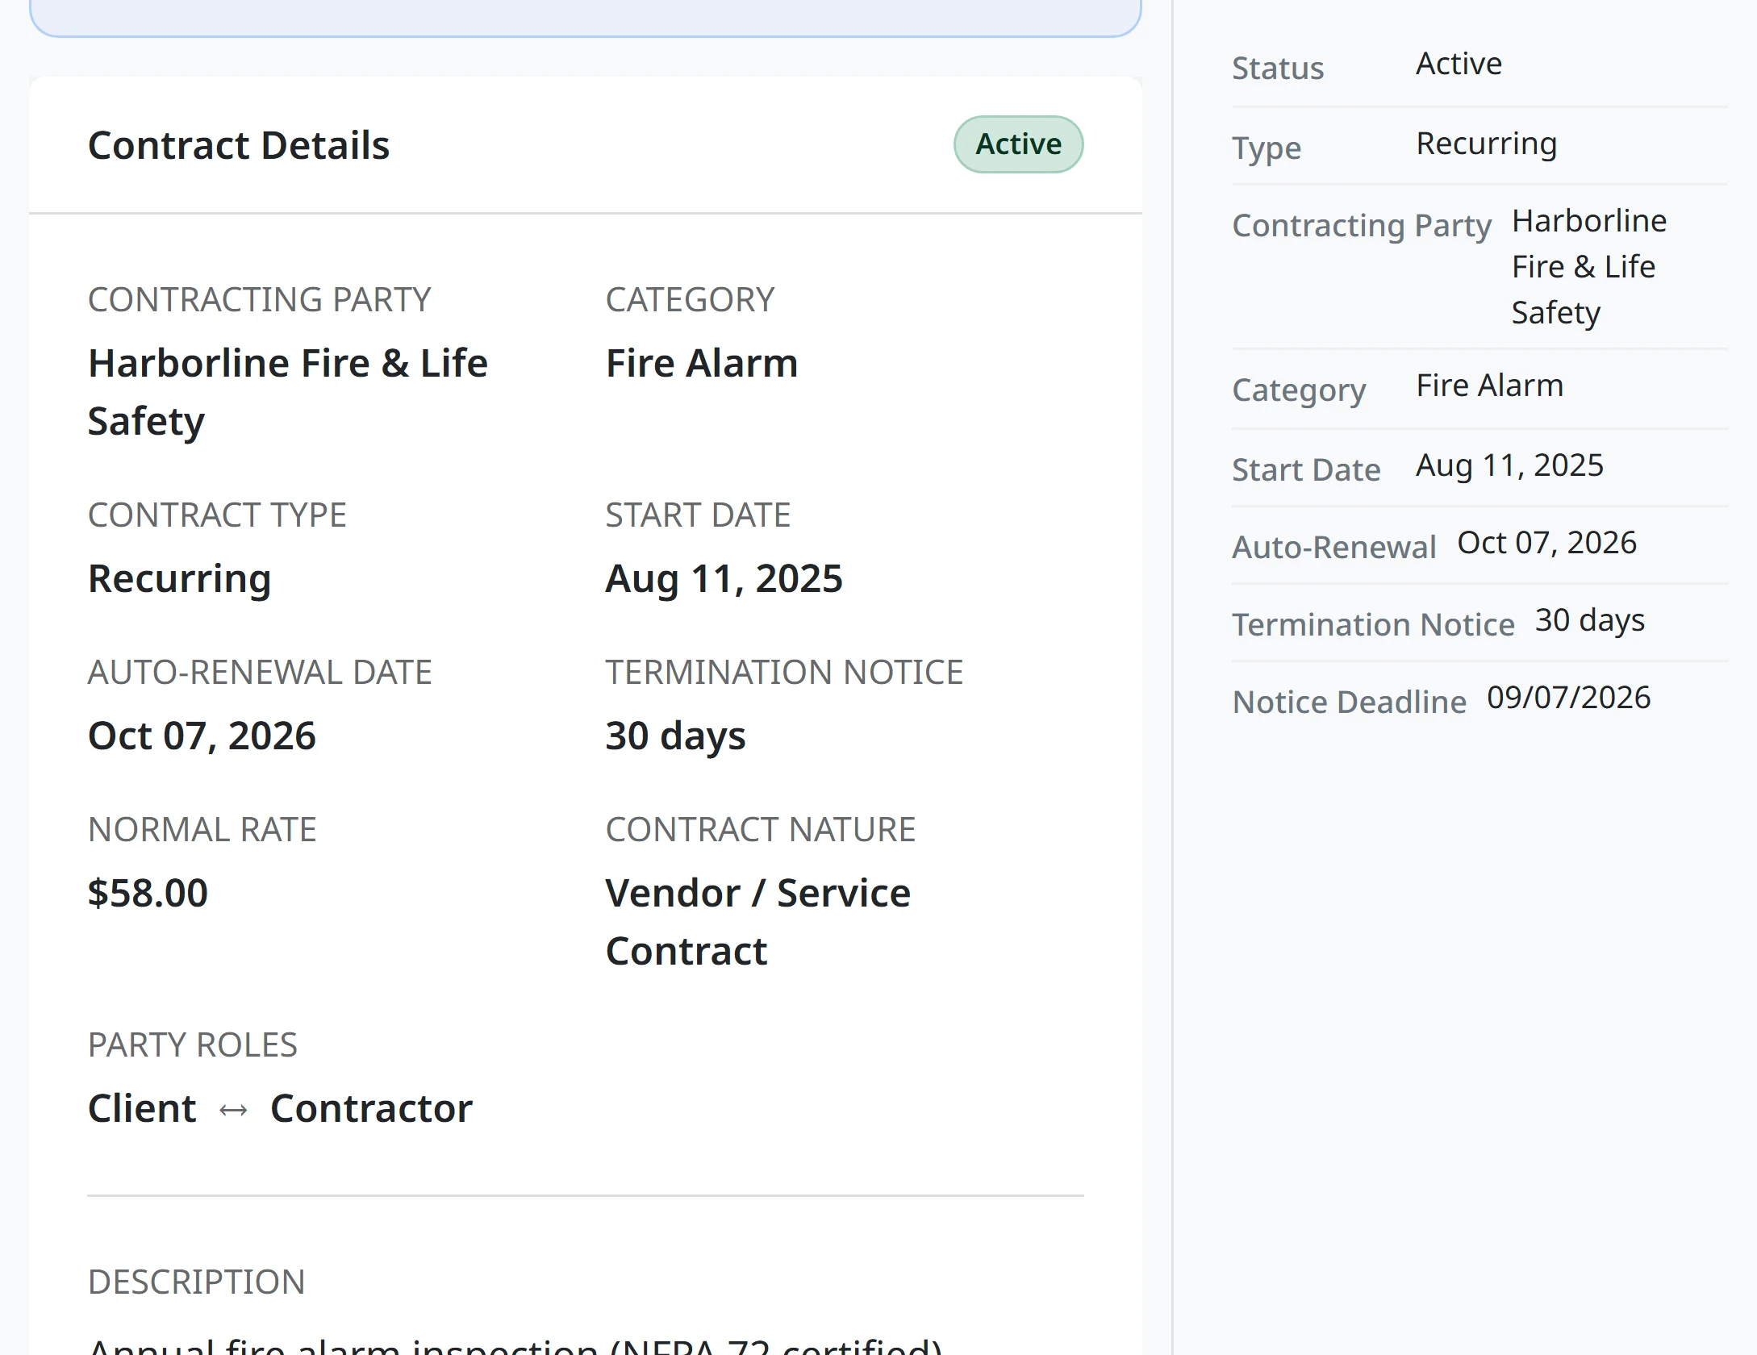Click sidebar Status value 'Active'

pyautogui.click(x=1459, y=64)
